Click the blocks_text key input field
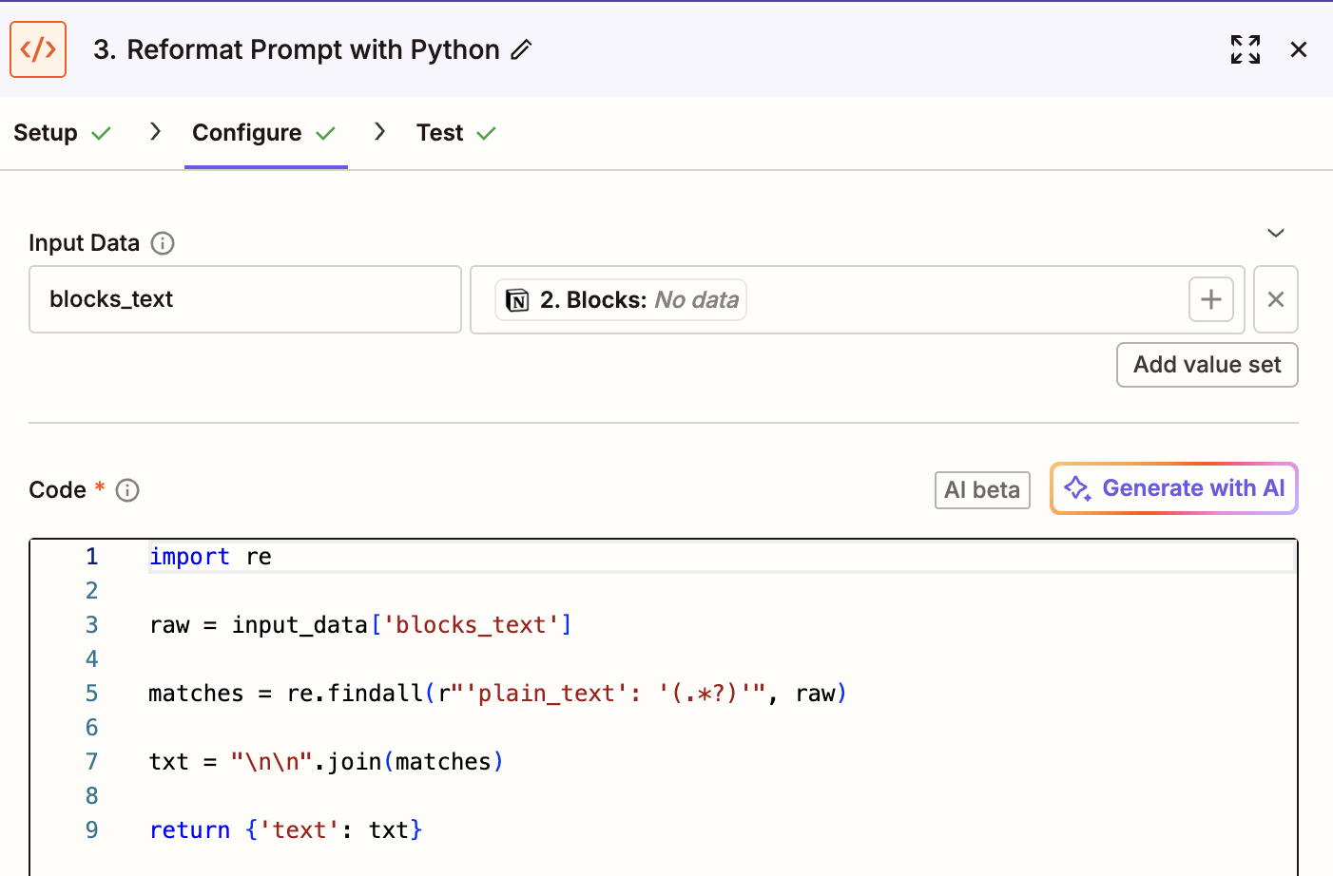Viewport: 1333px width, 876px height. [244, 300]
